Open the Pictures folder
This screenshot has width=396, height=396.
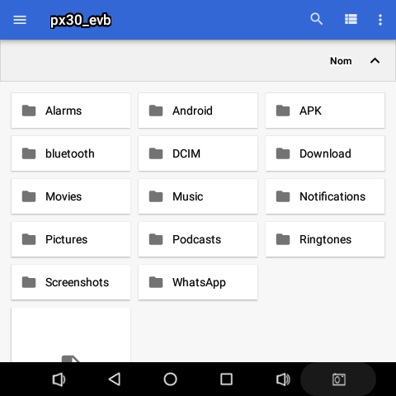click(71, 239)
